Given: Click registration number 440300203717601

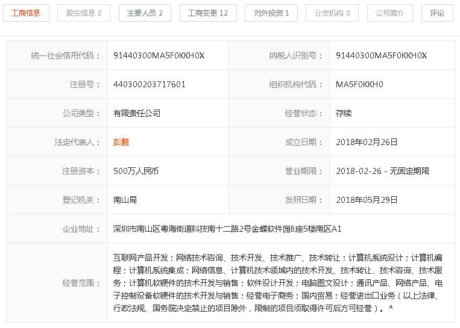Looking at the screenshot, I should (149, 84).
